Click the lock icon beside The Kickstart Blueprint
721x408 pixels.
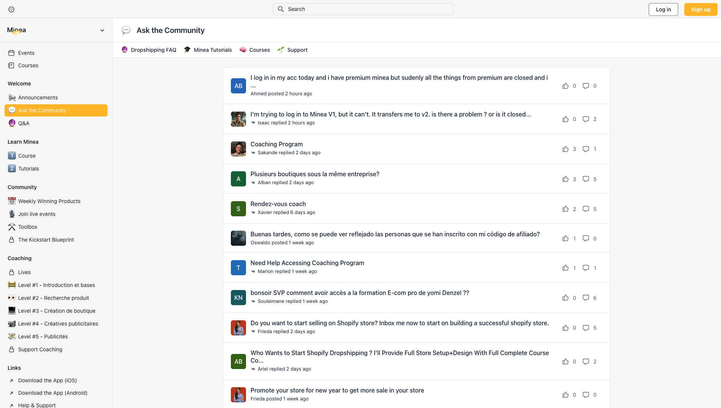pyautogui.click(x=11, y=240)
